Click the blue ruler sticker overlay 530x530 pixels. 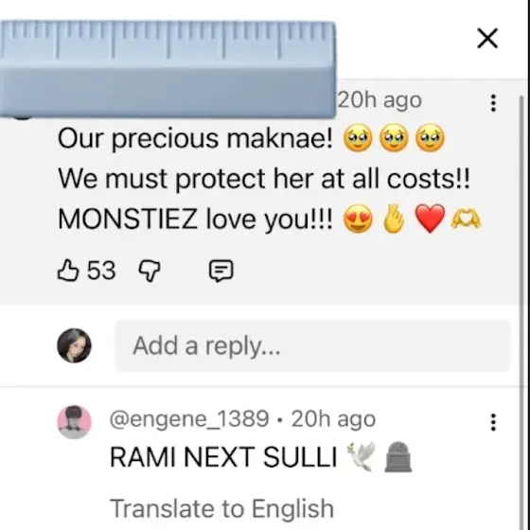point(168,69)
